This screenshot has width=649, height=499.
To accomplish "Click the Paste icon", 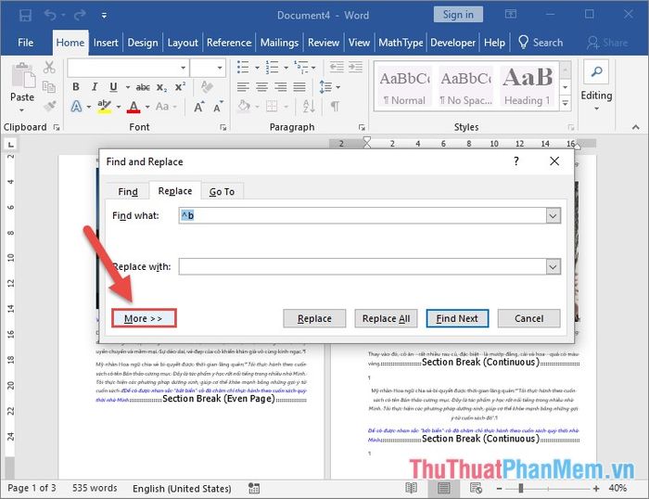I will point(23,75).
